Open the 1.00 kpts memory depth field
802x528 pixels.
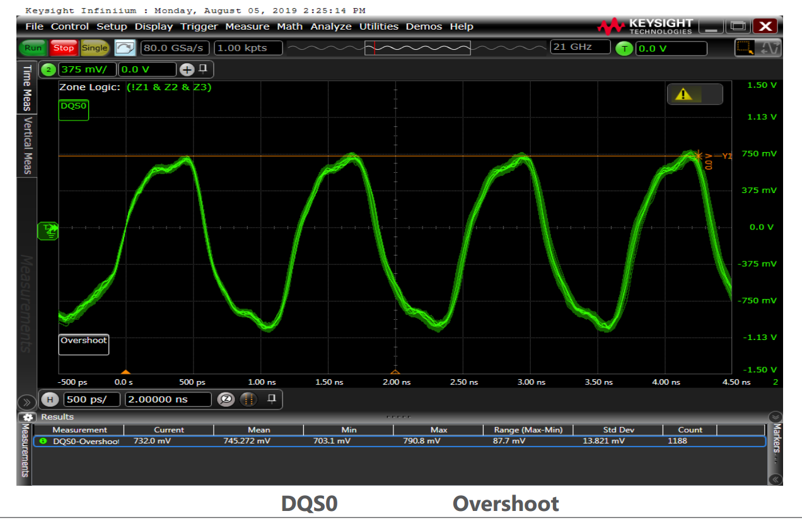click(x=247, y=48)
